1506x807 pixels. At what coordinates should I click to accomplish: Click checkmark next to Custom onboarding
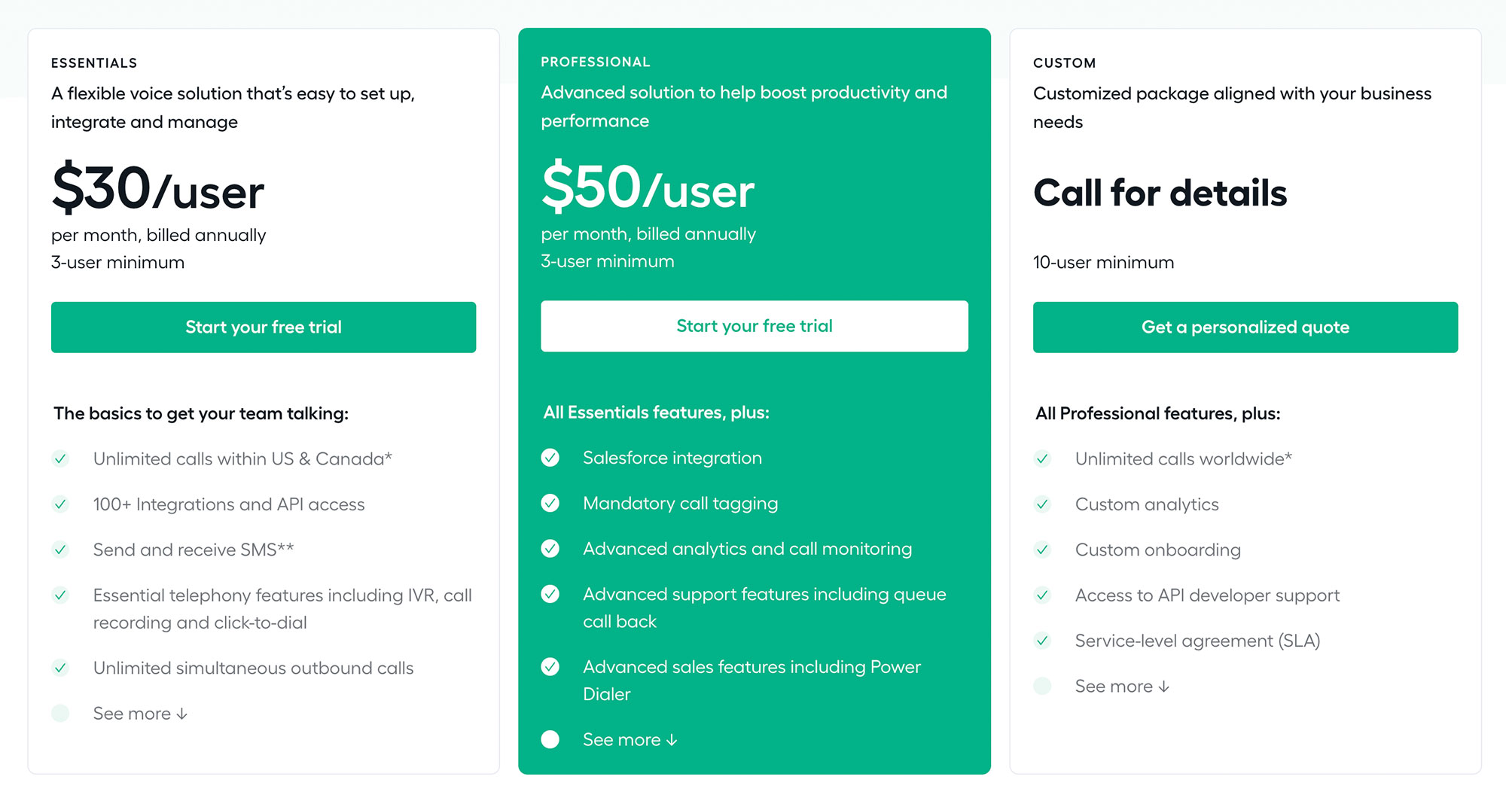tap(1042, 550)
